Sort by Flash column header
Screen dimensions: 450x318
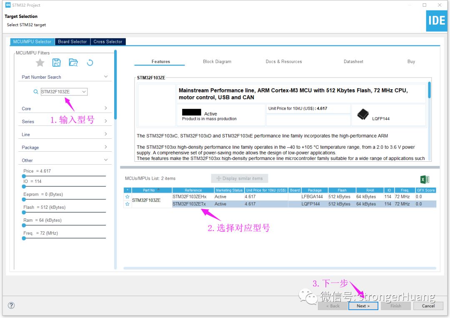[x=342, y=190]
